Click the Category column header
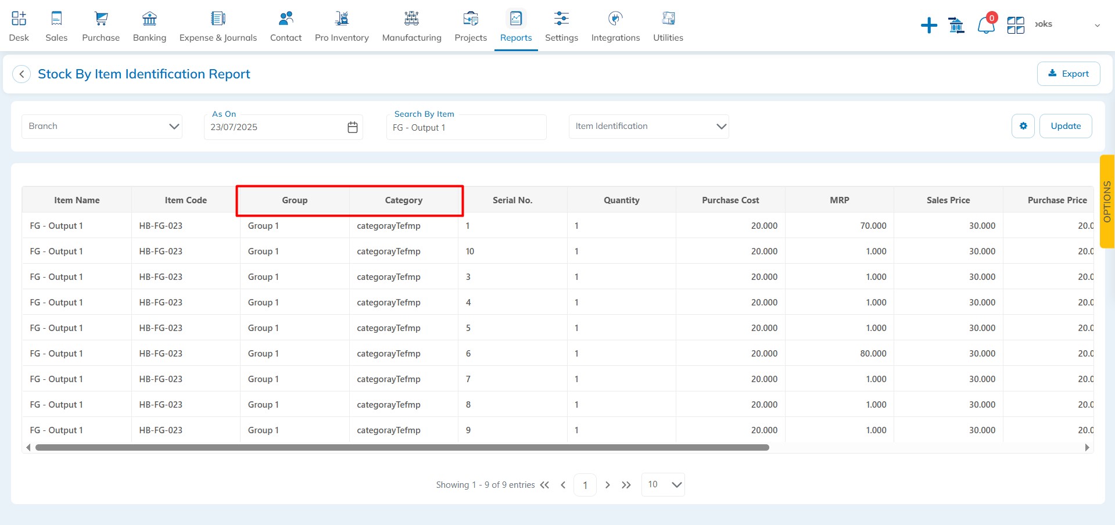This screenshot has height=525, width=1115. coord(404,200)
